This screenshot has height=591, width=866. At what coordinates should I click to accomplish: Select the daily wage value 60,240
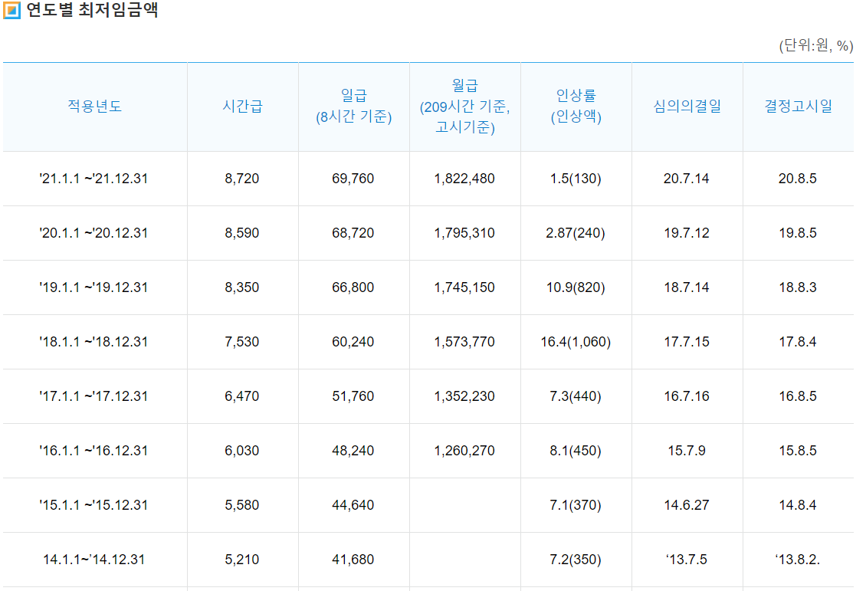tap(353, 342)
